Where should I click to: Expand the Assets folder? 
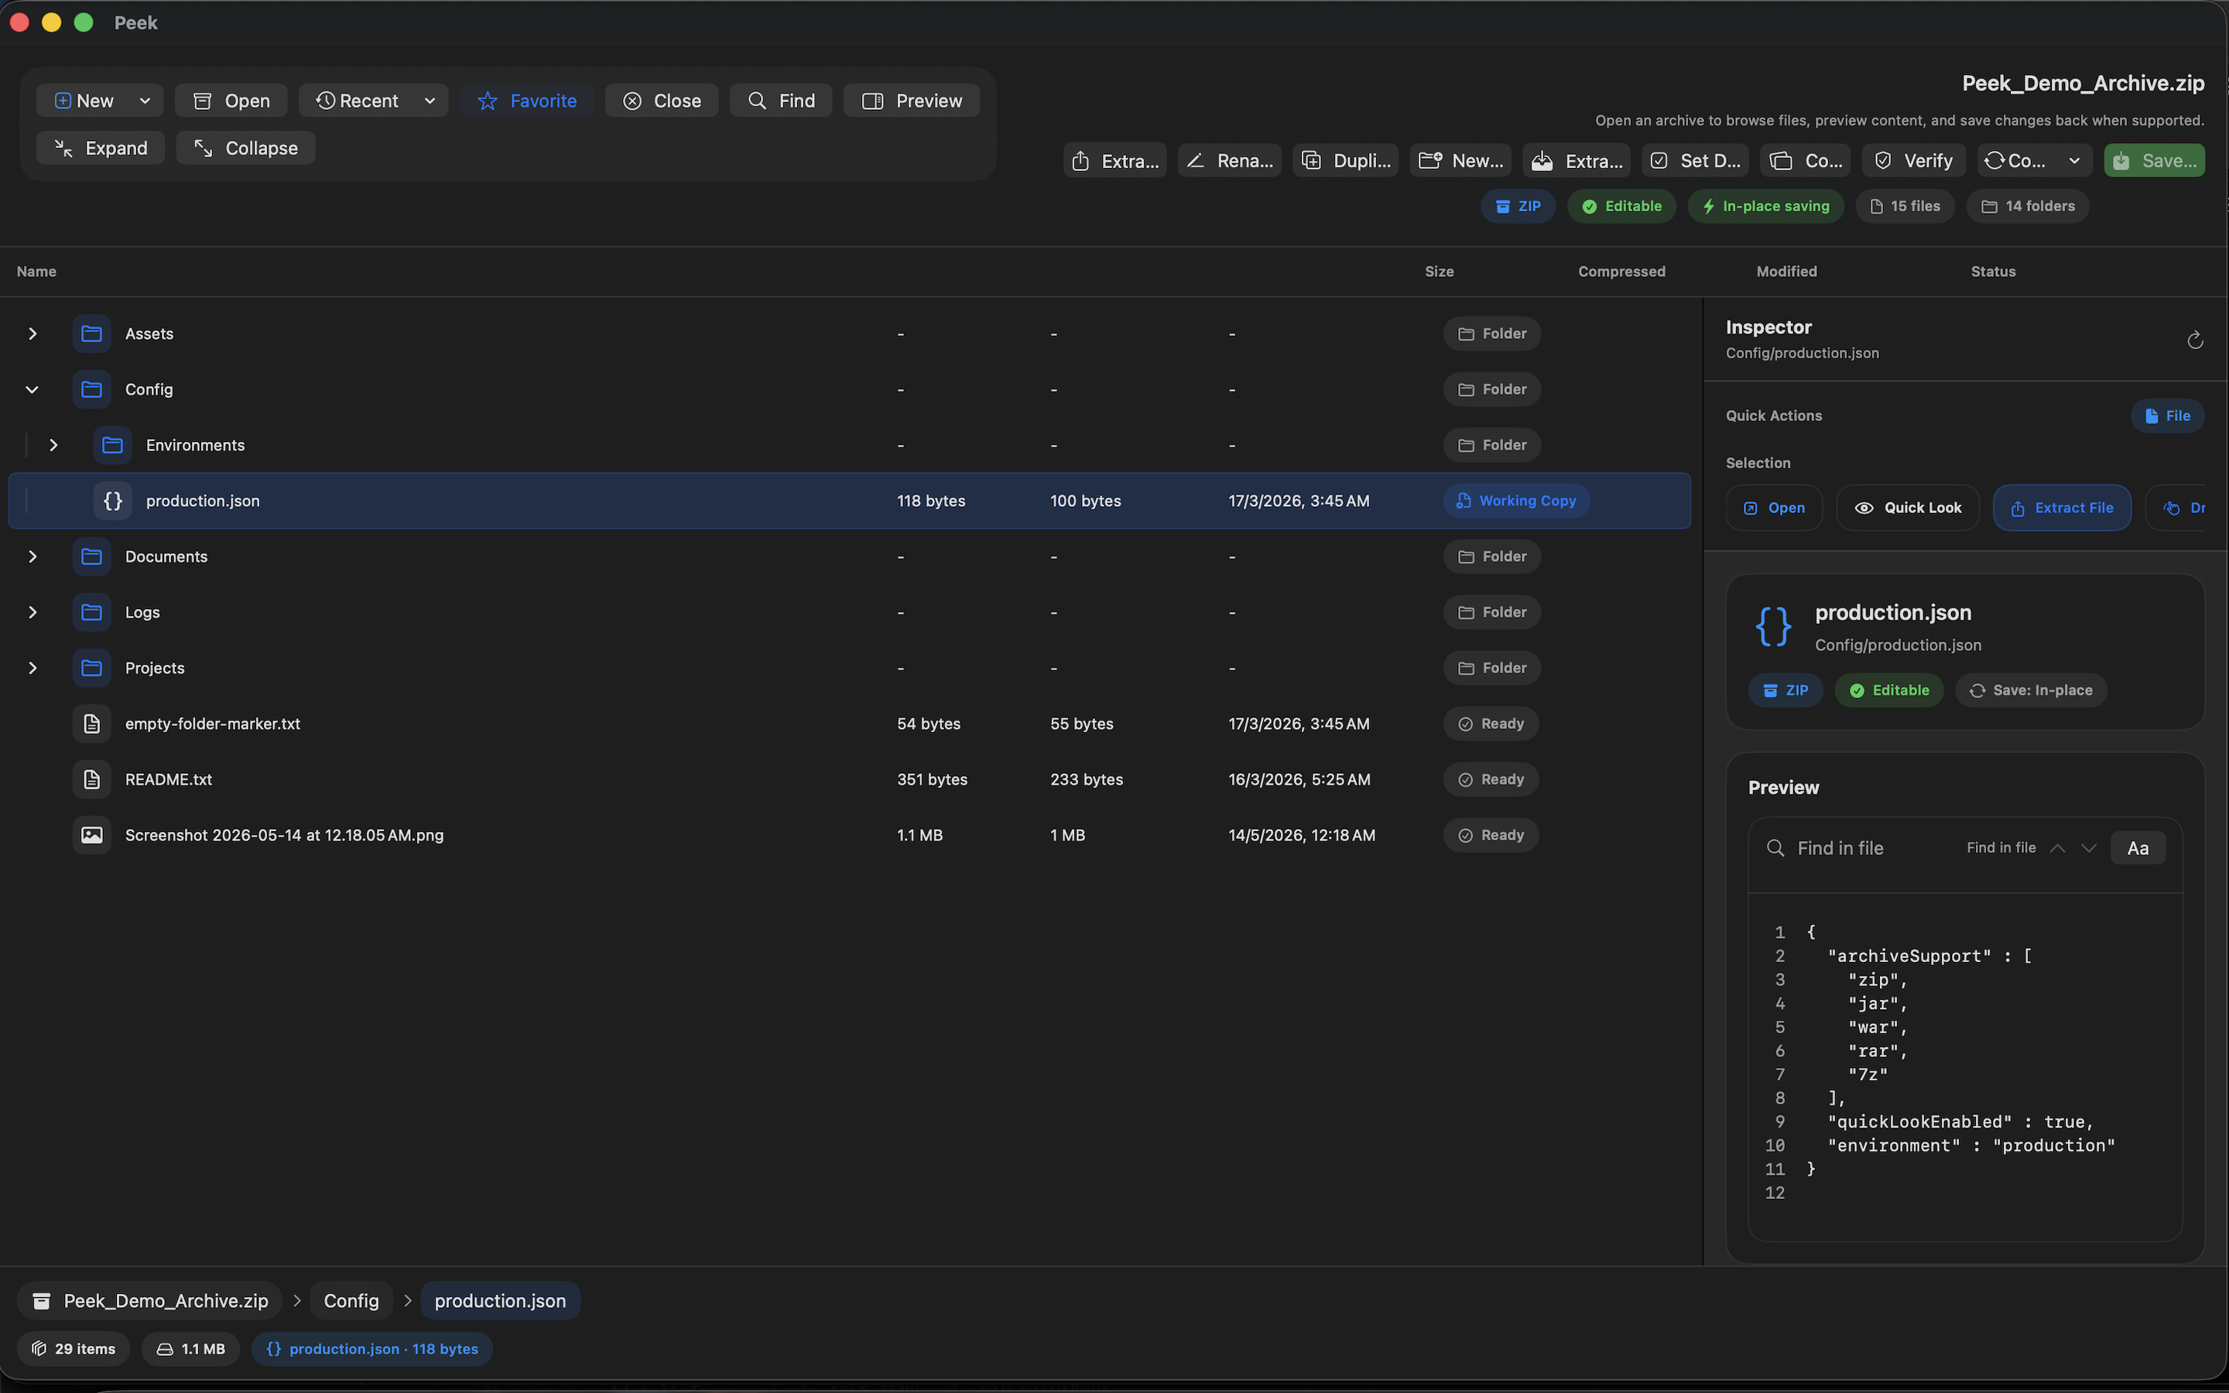[33, 334]
